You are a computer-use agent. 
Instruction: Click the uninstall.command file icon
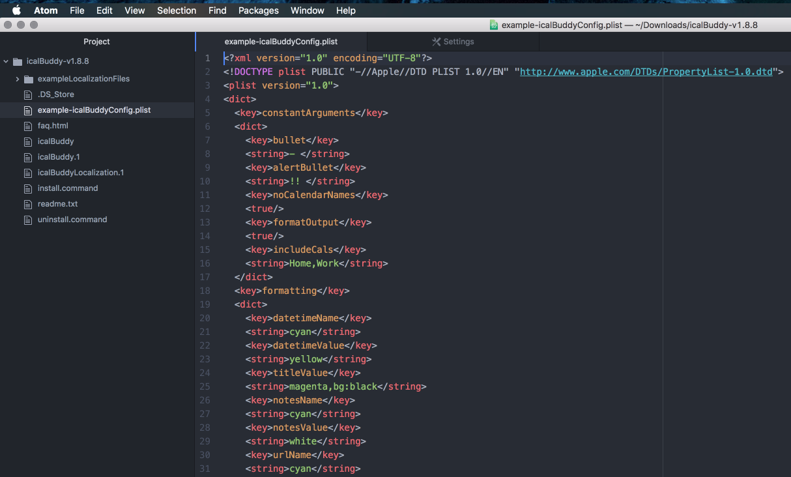28,220
